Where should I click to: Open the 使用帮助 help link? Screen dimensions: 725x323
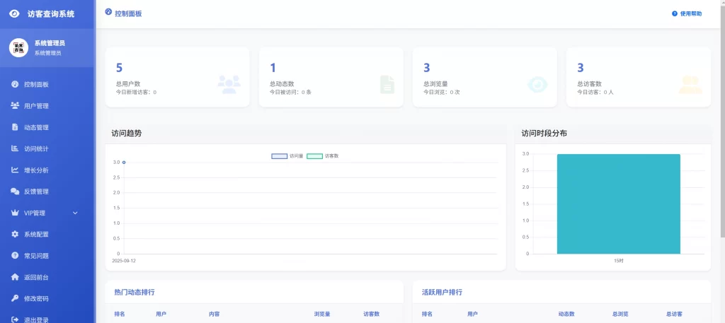point(687,14)
